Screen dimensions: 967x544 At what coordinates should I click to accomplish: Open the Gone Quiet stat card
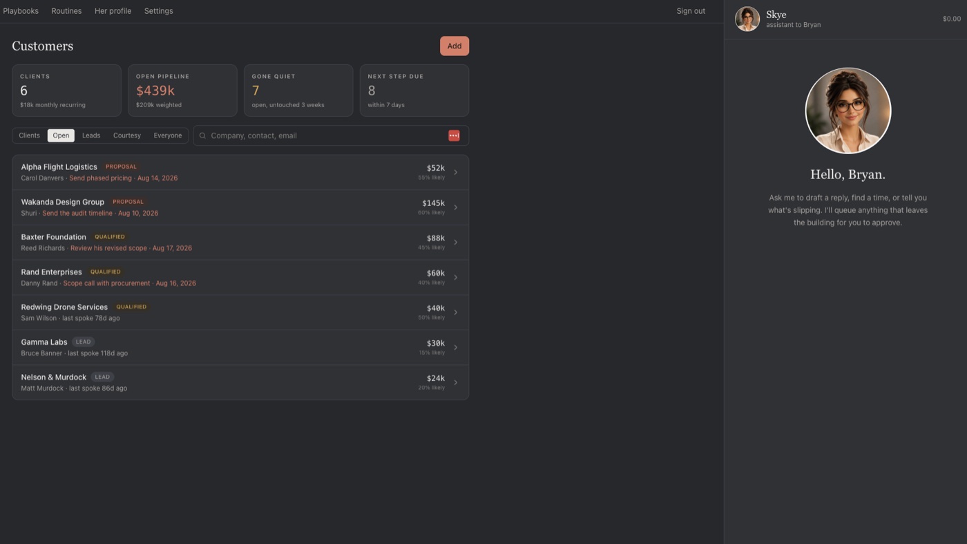[x=298, y=91]
